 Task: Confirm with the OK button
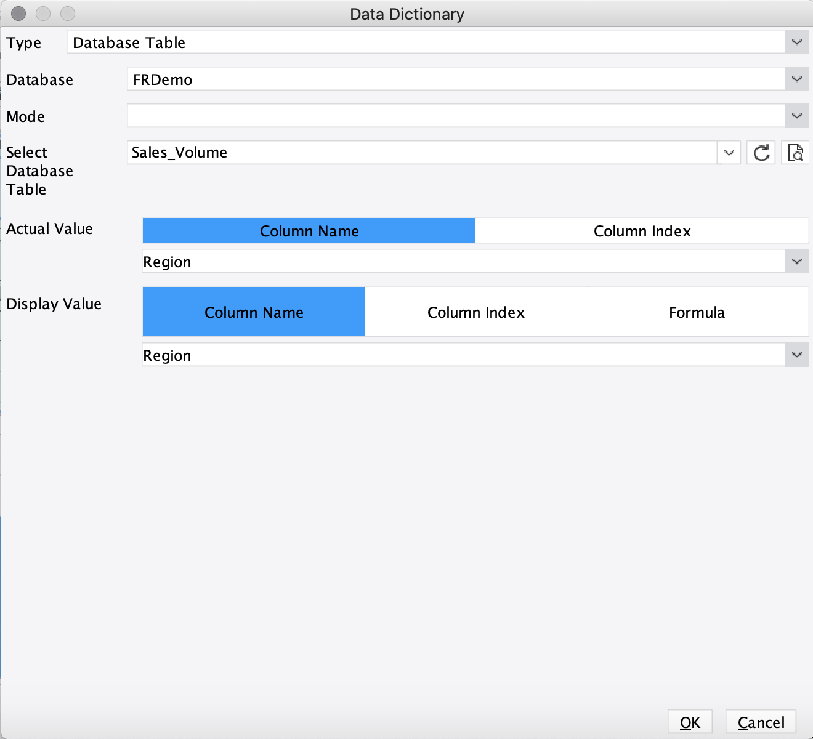tap(690, 722)
